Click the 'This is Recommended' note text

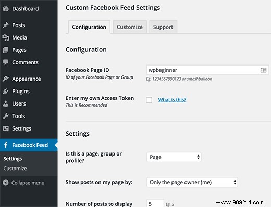[x=87, y=105]
